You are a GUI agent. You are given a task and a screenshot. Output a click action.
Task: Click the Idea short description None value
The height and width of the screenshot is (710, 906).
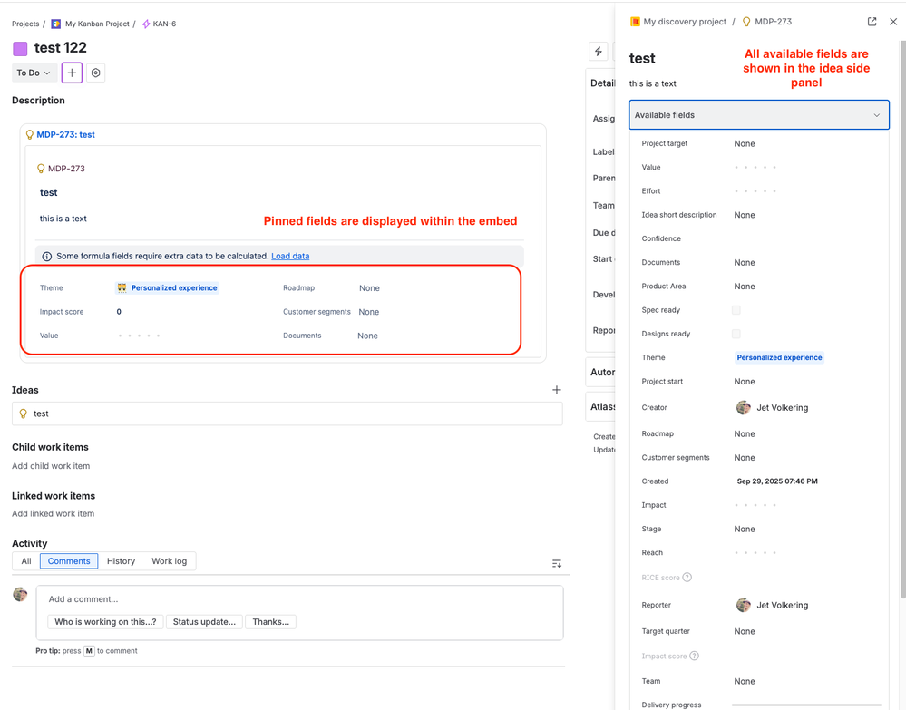pos(745,215)
